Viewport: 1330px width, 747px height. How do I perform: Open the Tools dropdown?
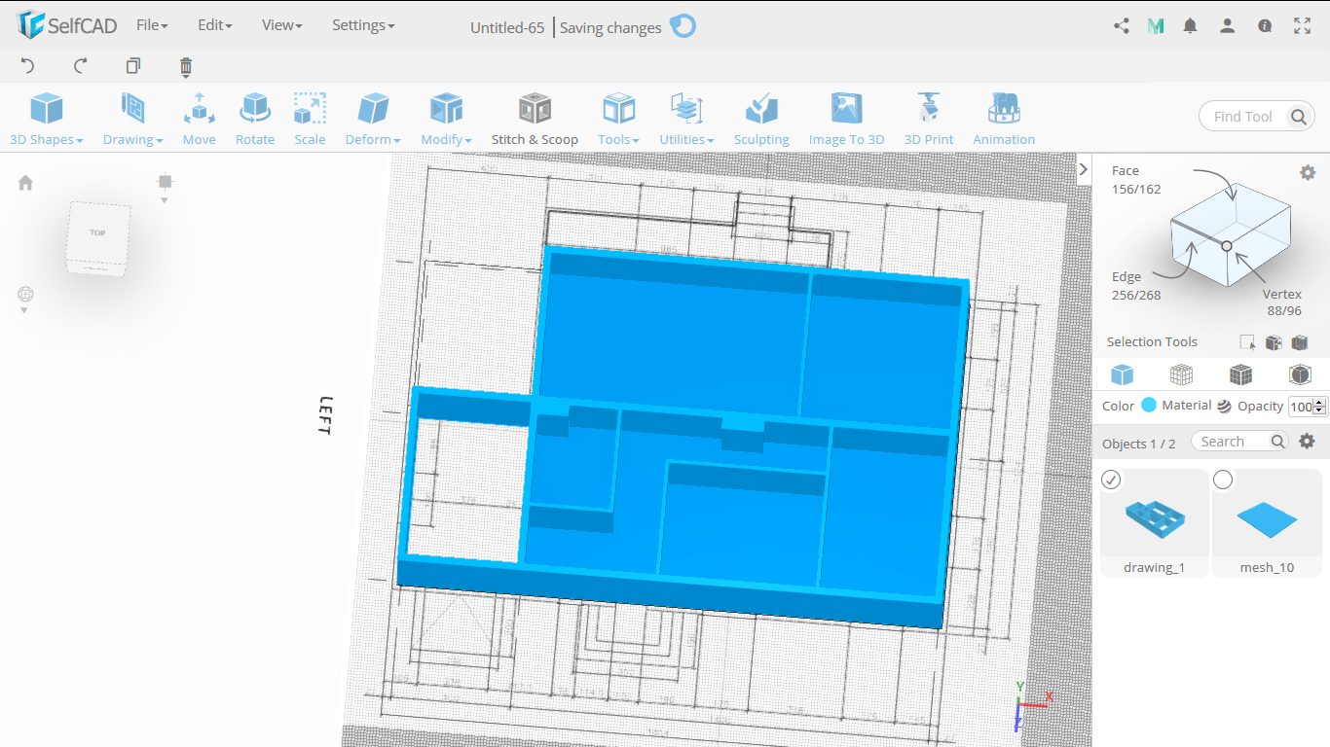(x=618, y=119)
